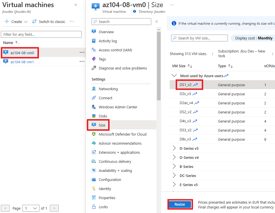Expand the D-Series v4 group
Viewport: 275px width, 213px height.
point(174,157)
